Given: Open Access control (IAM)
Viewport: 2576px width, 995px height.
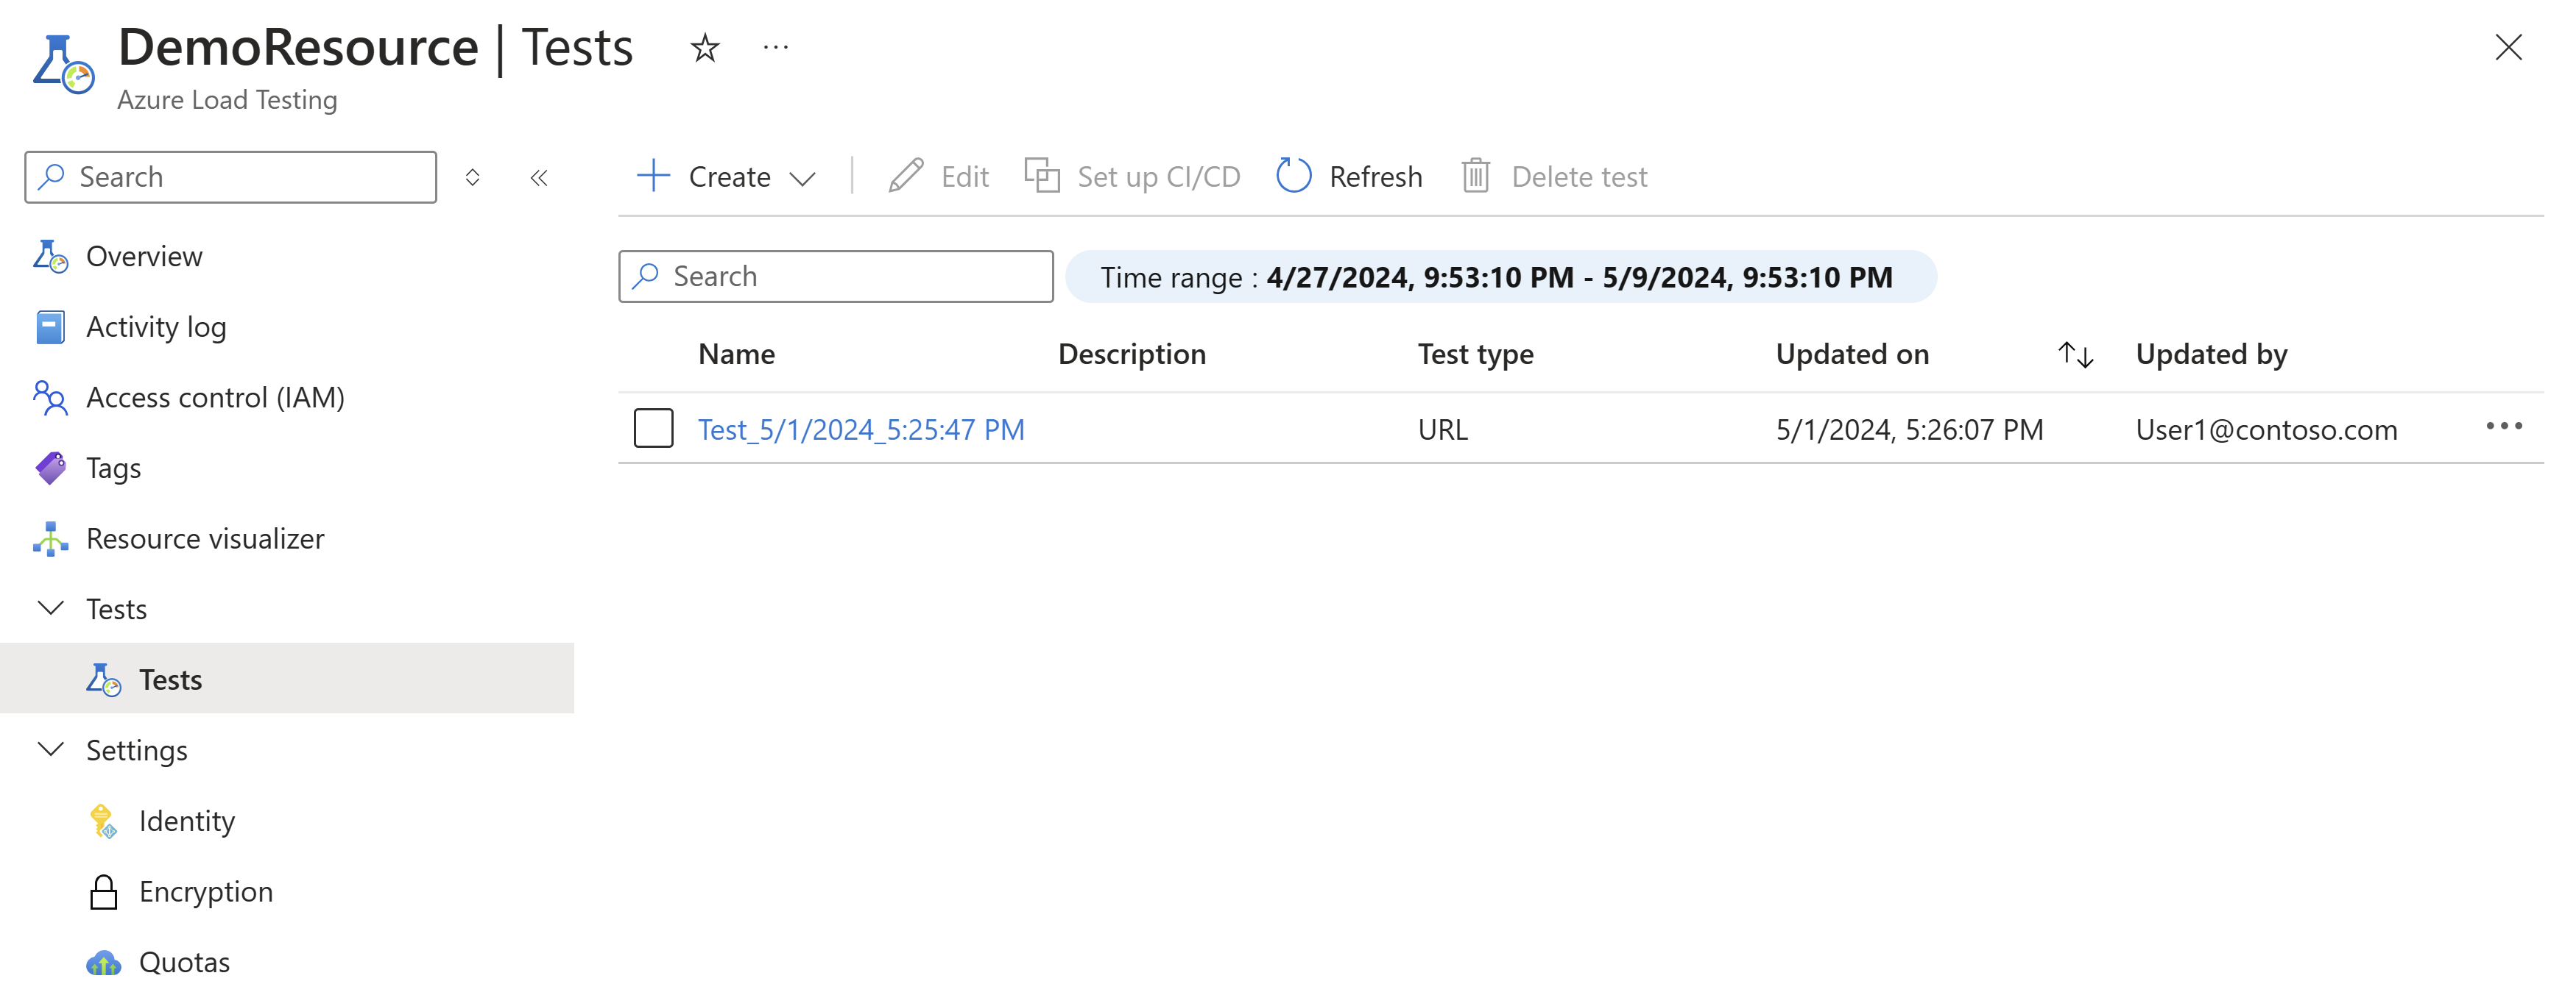Looking at the screenshot, I should 214,396.
